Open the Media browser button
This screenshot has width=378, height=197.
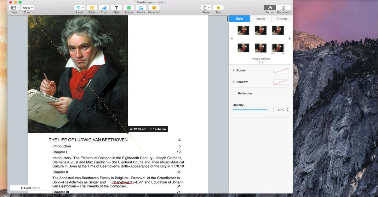141,8
